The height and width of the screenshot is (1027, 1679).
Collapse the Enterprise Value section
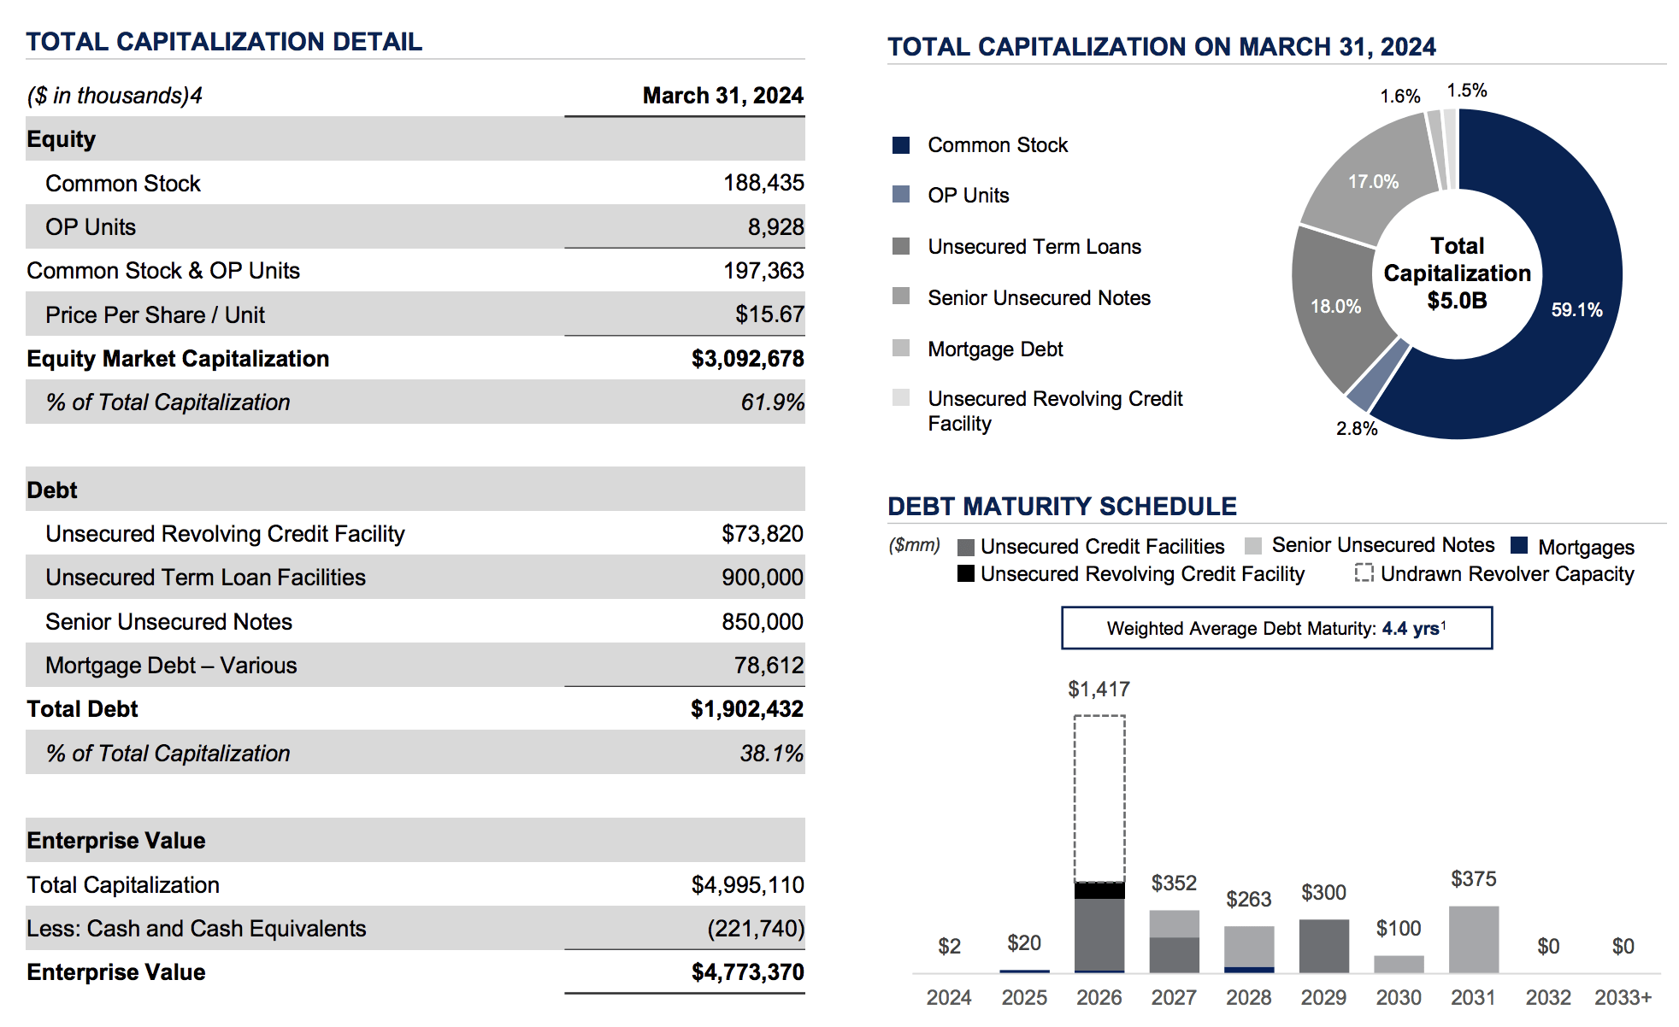click(x=116, y=841)
